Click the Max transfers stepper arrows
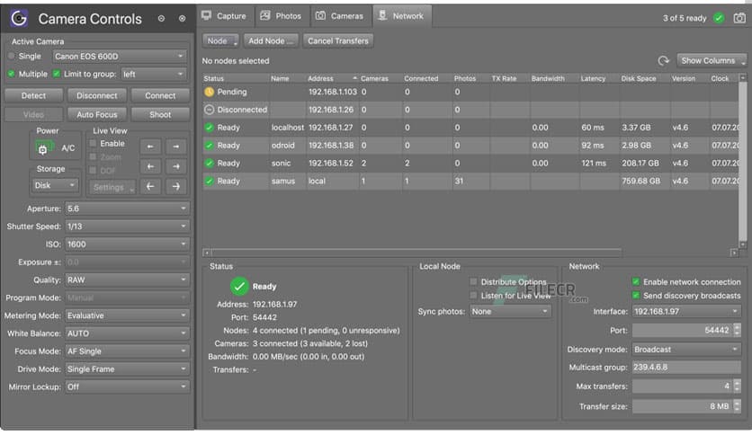 click(737, 386)
